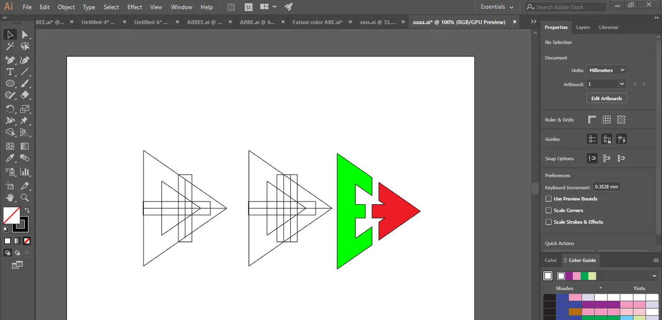This screenshot has width=662, height=320.
Task: Open Adobe Bridge from the Br icon
Action: tap(231, 7)
